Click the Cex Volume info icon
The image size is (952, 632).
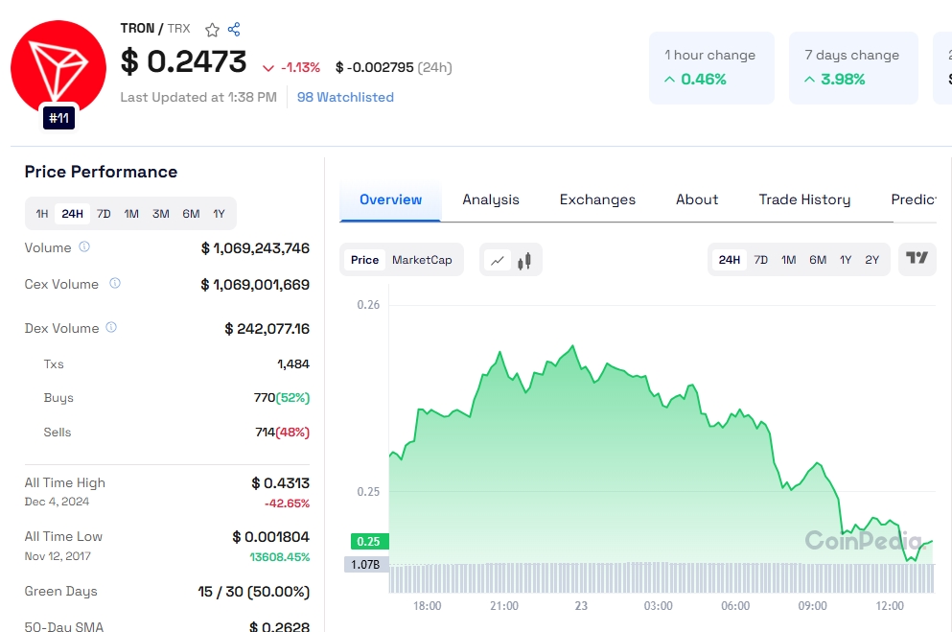pyautogui.click(x=115, y=284)
